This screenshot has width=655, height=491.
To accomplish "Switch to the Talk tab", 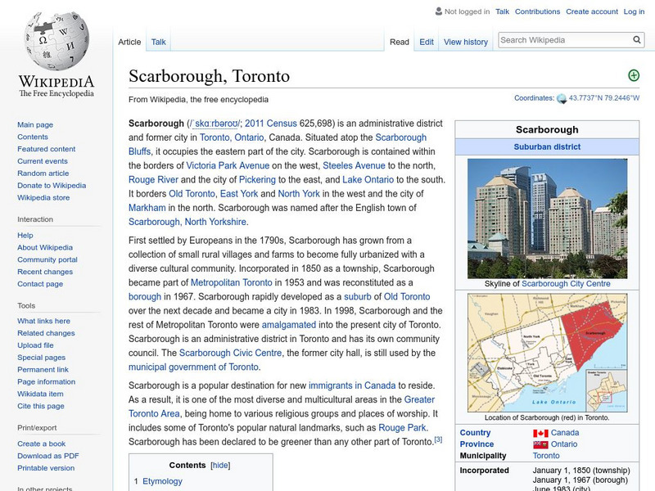I will click(x=158, y=42).
